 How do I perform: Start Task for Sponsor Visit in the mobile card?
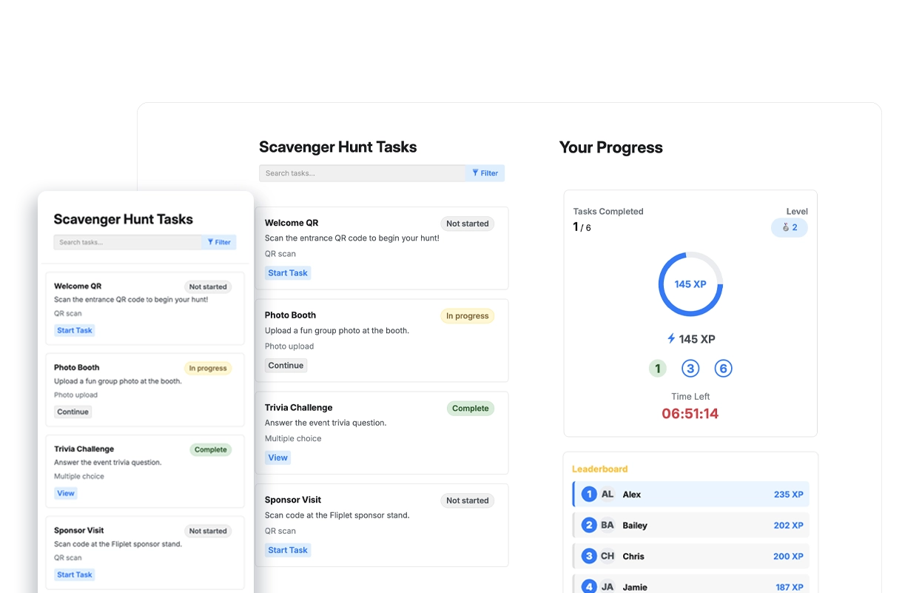coord(75,574)
